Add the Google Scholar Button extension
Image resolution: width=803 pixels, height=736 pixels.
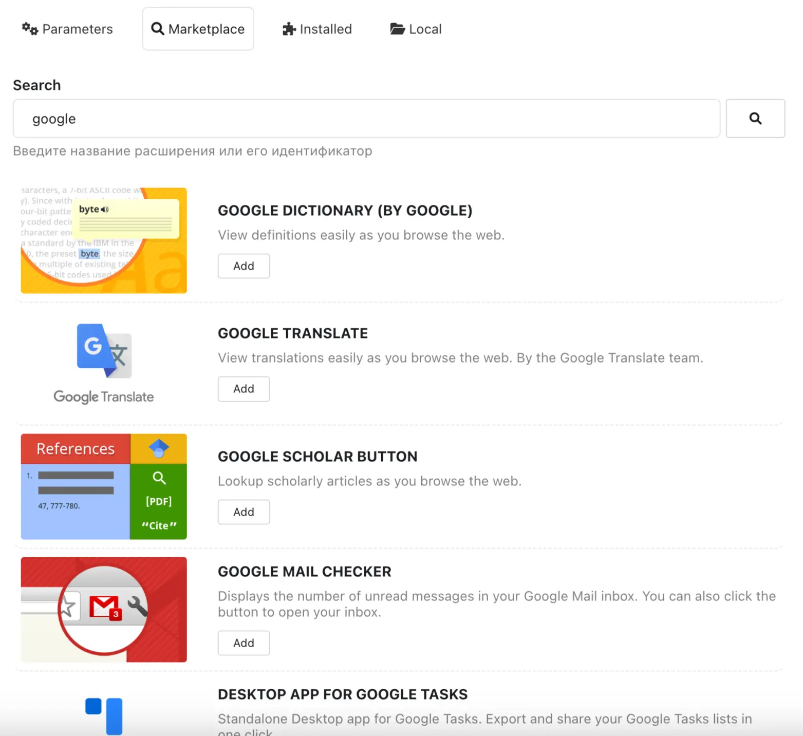coord(244,512)
